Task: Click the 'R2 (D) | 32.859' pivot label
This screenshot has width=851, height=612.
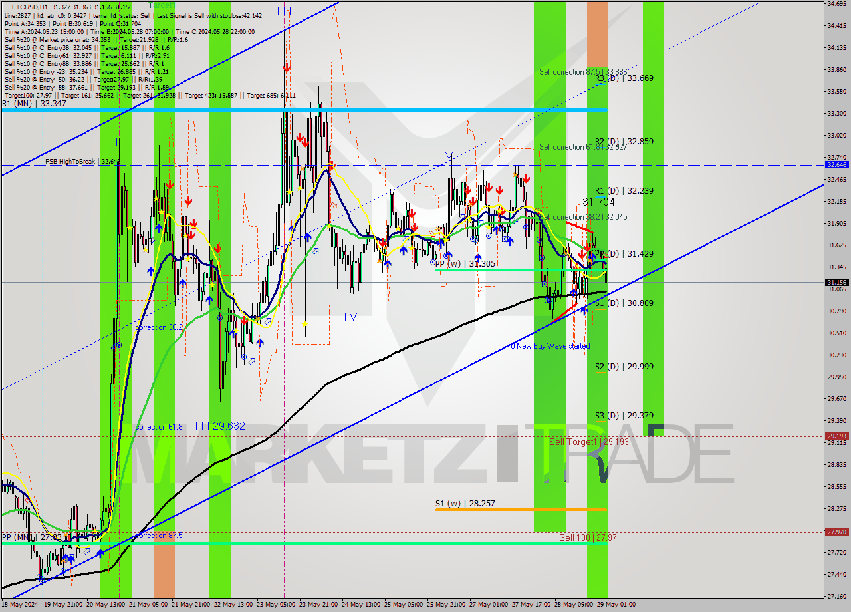Action: click(624, 142)
